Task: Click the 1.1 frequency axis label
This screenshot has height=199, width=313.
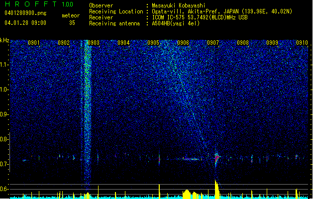Action: (4, 65)
